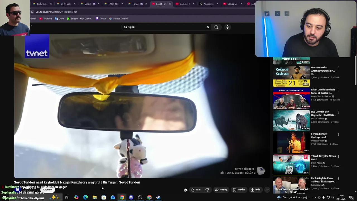Open Titanik Gerçekte Neden Battı thumbnail

291,165
